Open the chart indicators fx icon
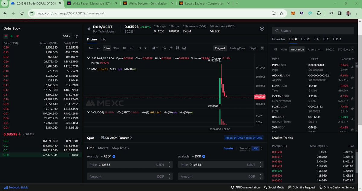 pos(164,48)
